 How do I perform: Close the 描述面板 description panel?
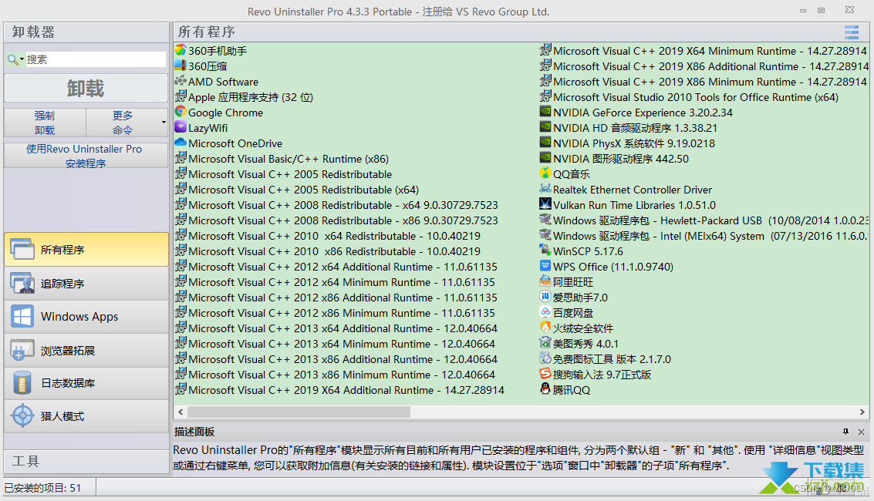(861, 432)
